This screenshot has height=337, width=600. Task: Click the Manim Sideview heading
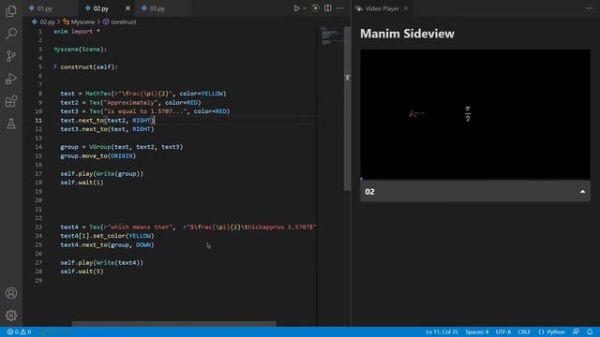coord(407,34)
